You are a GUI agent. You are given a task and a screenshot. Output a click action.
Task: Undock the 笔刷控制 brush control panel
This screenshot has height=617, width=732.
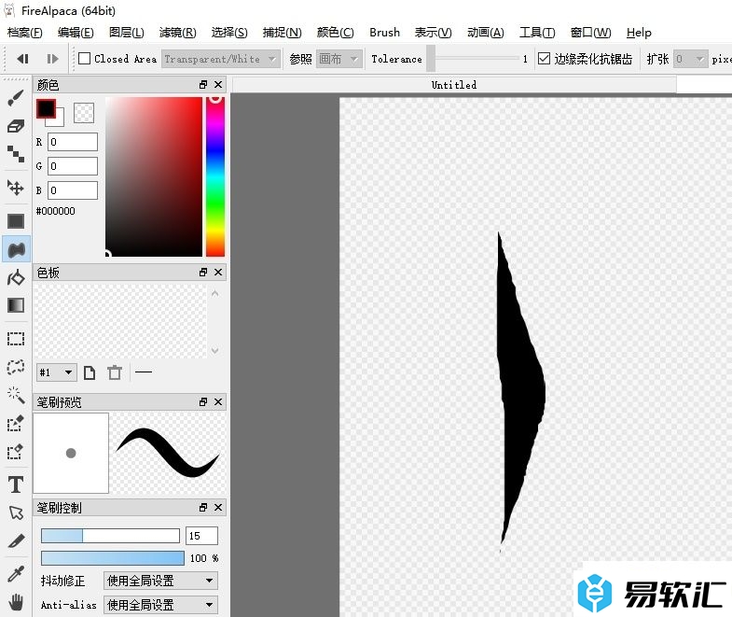pos(203,508)
